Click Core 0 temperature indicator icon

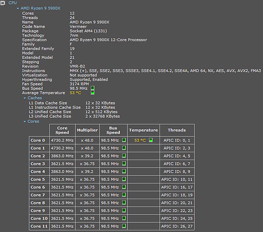[150, 140]
